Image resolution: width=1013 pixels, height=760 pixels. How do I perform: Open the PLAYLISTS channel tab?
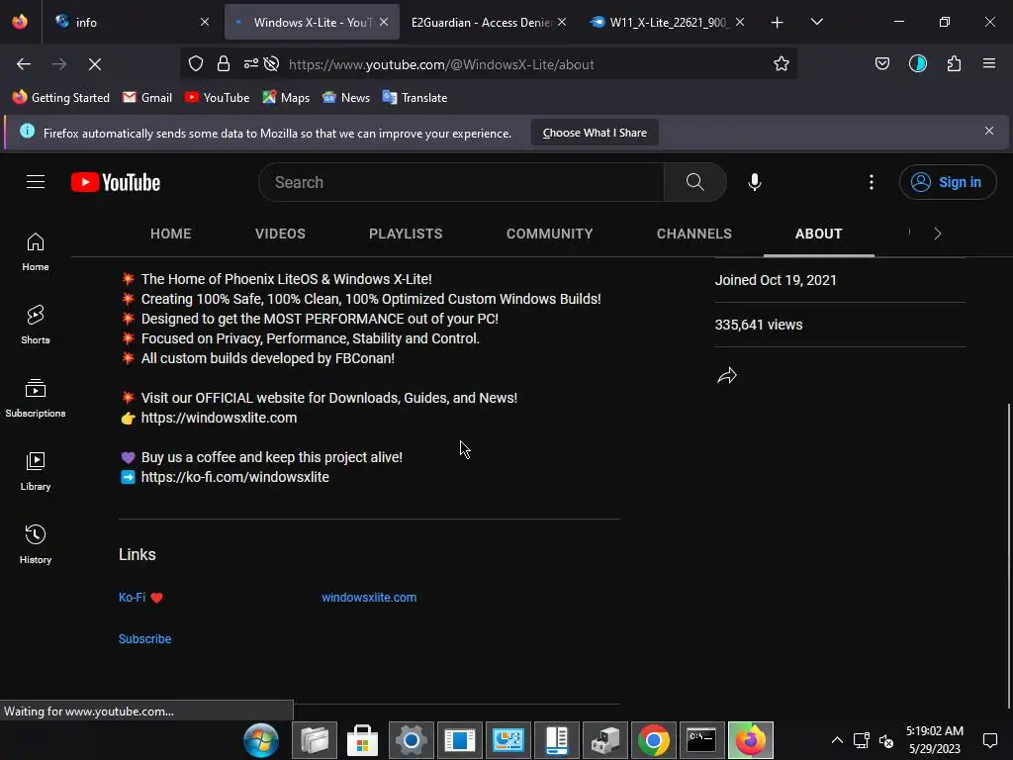[x=406, y=234]
